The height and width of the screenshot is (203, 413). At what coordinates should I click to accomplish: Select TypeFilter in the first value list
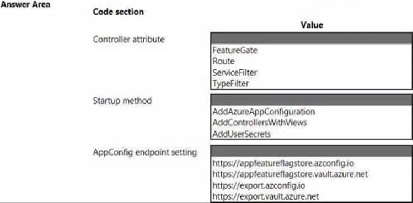tap(230, 84)
